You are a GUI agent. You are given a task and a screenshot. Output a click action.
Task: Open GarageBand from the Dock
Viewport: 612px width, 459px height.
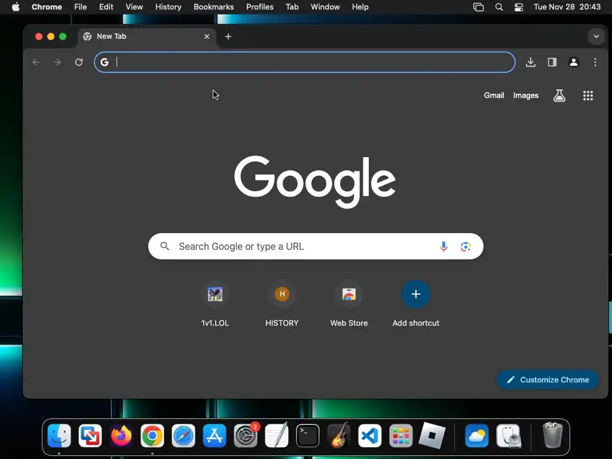[338, 436]
